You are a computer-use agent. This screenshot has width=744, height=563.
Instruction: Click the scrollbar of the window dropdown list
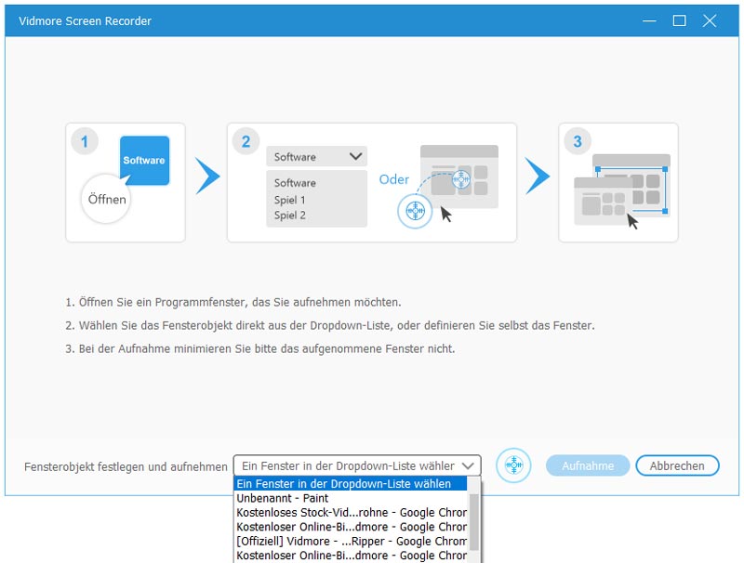tap(474, 520)
